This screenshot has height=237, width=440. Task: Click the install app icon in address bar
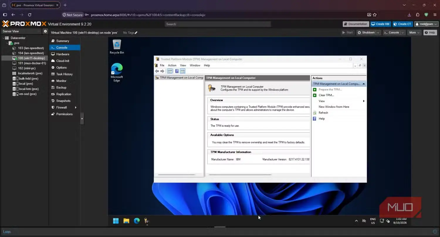[369, 15]
